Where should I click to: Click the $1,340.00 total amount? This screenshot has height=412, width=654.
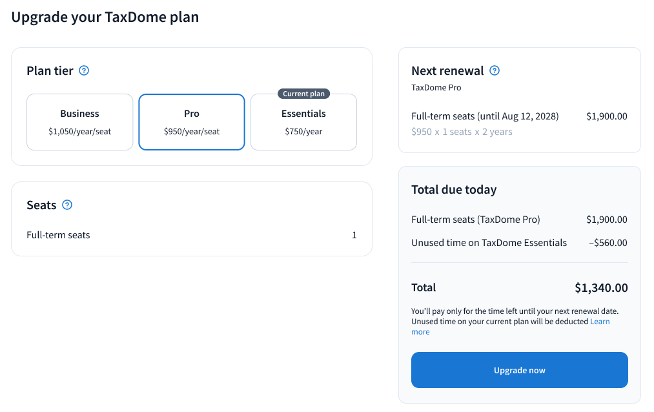coord(601,288)
